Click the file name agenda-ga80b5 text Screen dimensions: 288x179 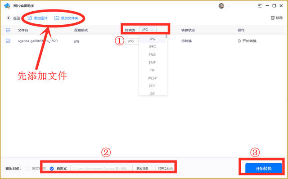click(x=37, y=41)
